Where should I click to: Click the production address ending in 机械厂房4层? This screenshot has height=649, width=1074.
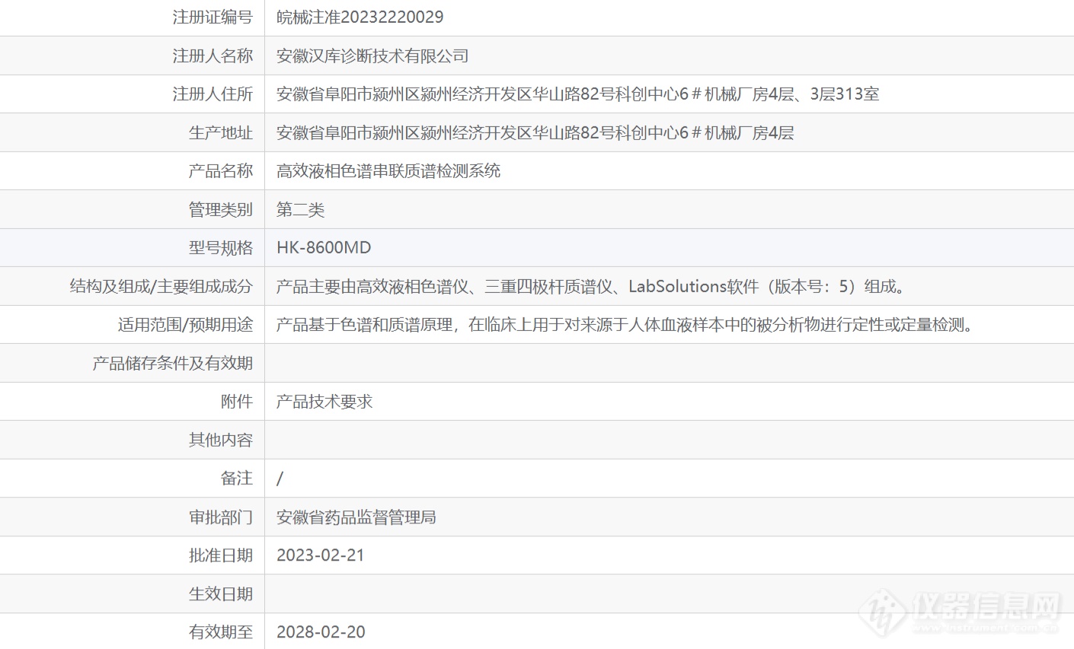pos(535,132)
